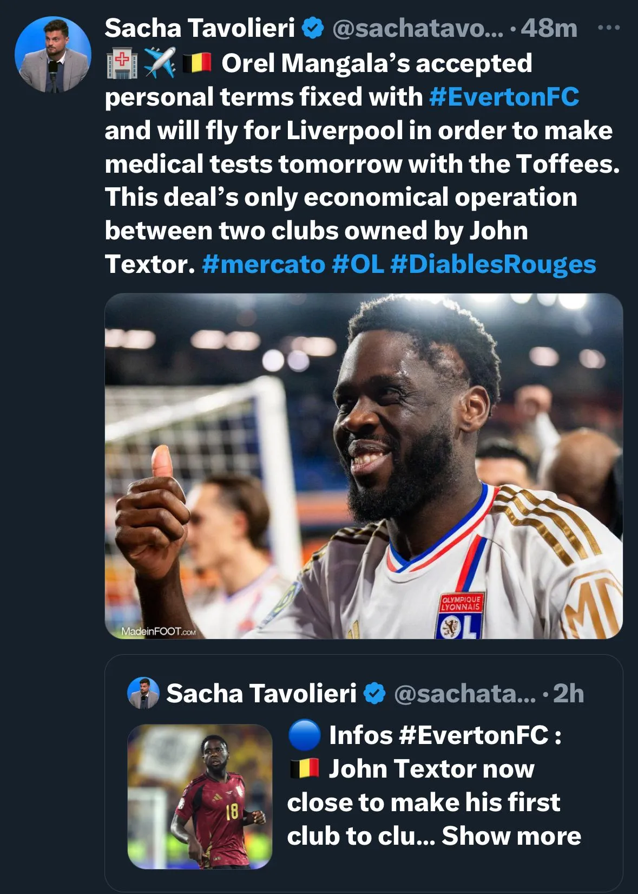
Task: Open the Sacha Tavolieri name on main tweet
Action: pos(200,28)
